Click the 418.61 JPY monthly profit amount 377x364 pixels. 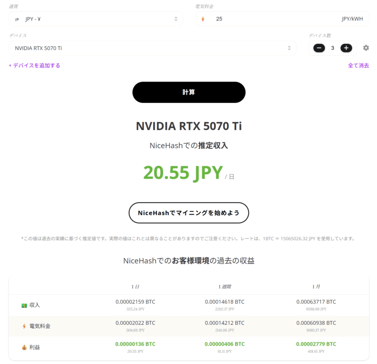coord(316,351)
